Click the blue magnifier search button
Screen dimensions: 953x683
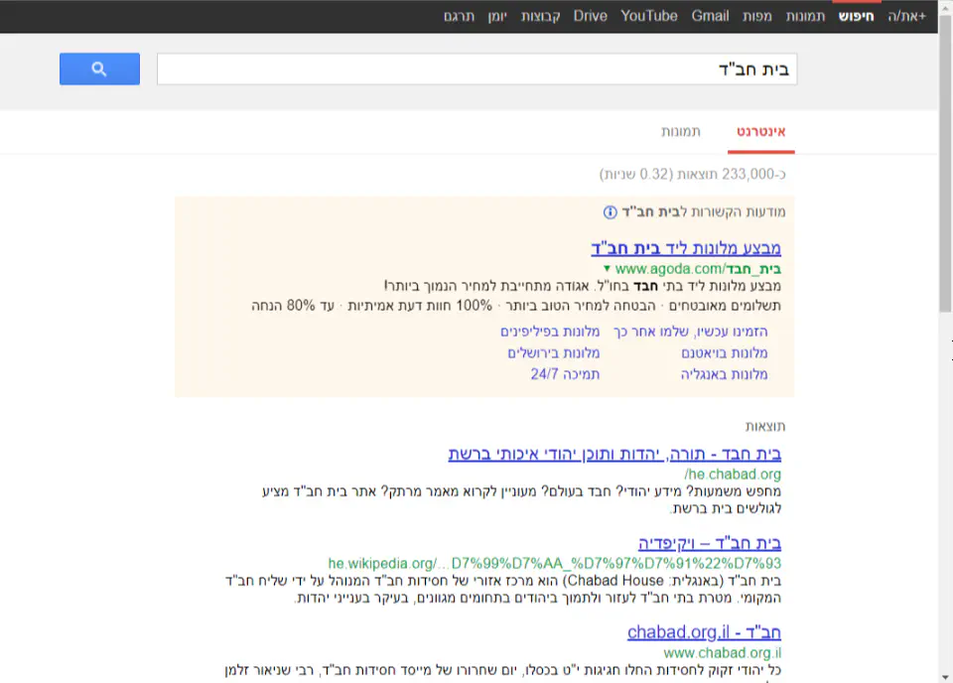click(99, 68)
